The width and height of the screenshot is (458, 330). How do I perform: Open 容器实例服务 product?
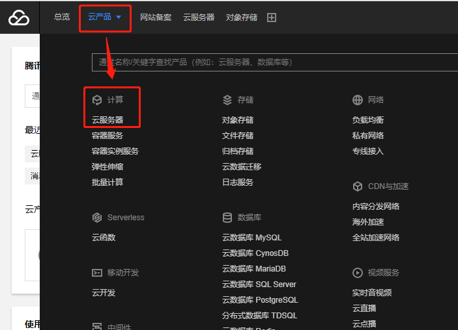point(115,151)
